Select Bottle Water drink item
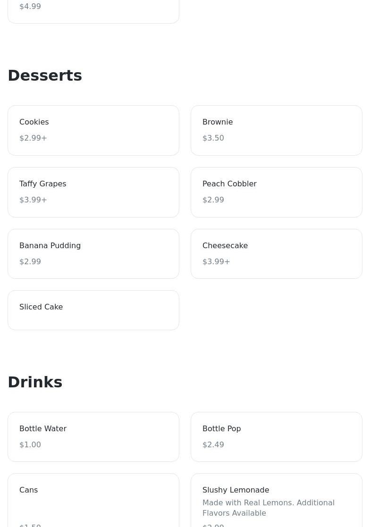The image size is (370, 527). pos(93,437)
